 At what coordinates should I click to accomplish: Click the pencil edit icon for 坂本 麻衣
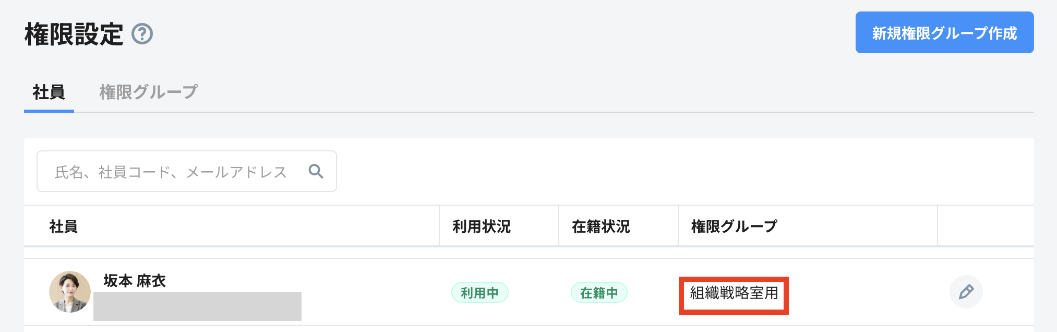coord(966,292)
